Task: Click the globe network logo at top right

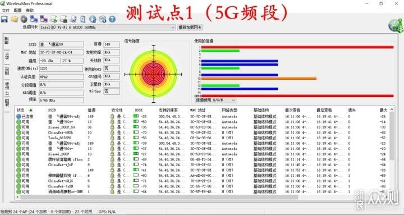Action: [396, 25]
